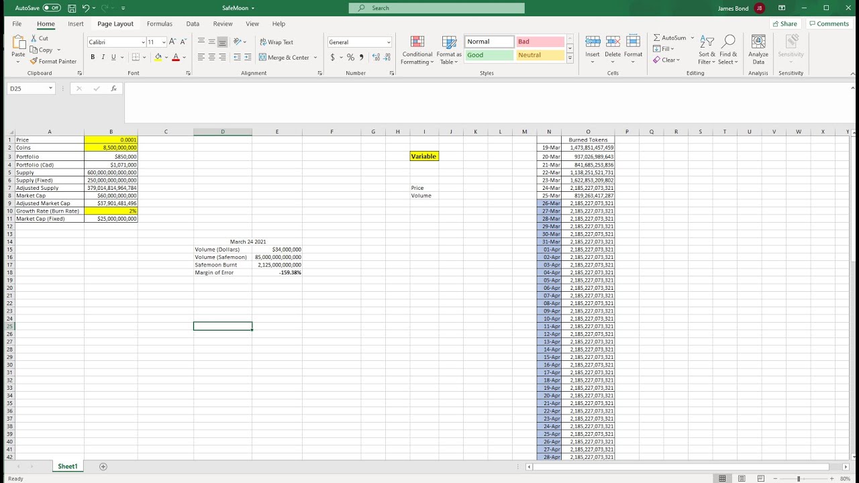Toggle Wrap Text
Viewport: 859px width, 483px height.
tap(276, 42)
